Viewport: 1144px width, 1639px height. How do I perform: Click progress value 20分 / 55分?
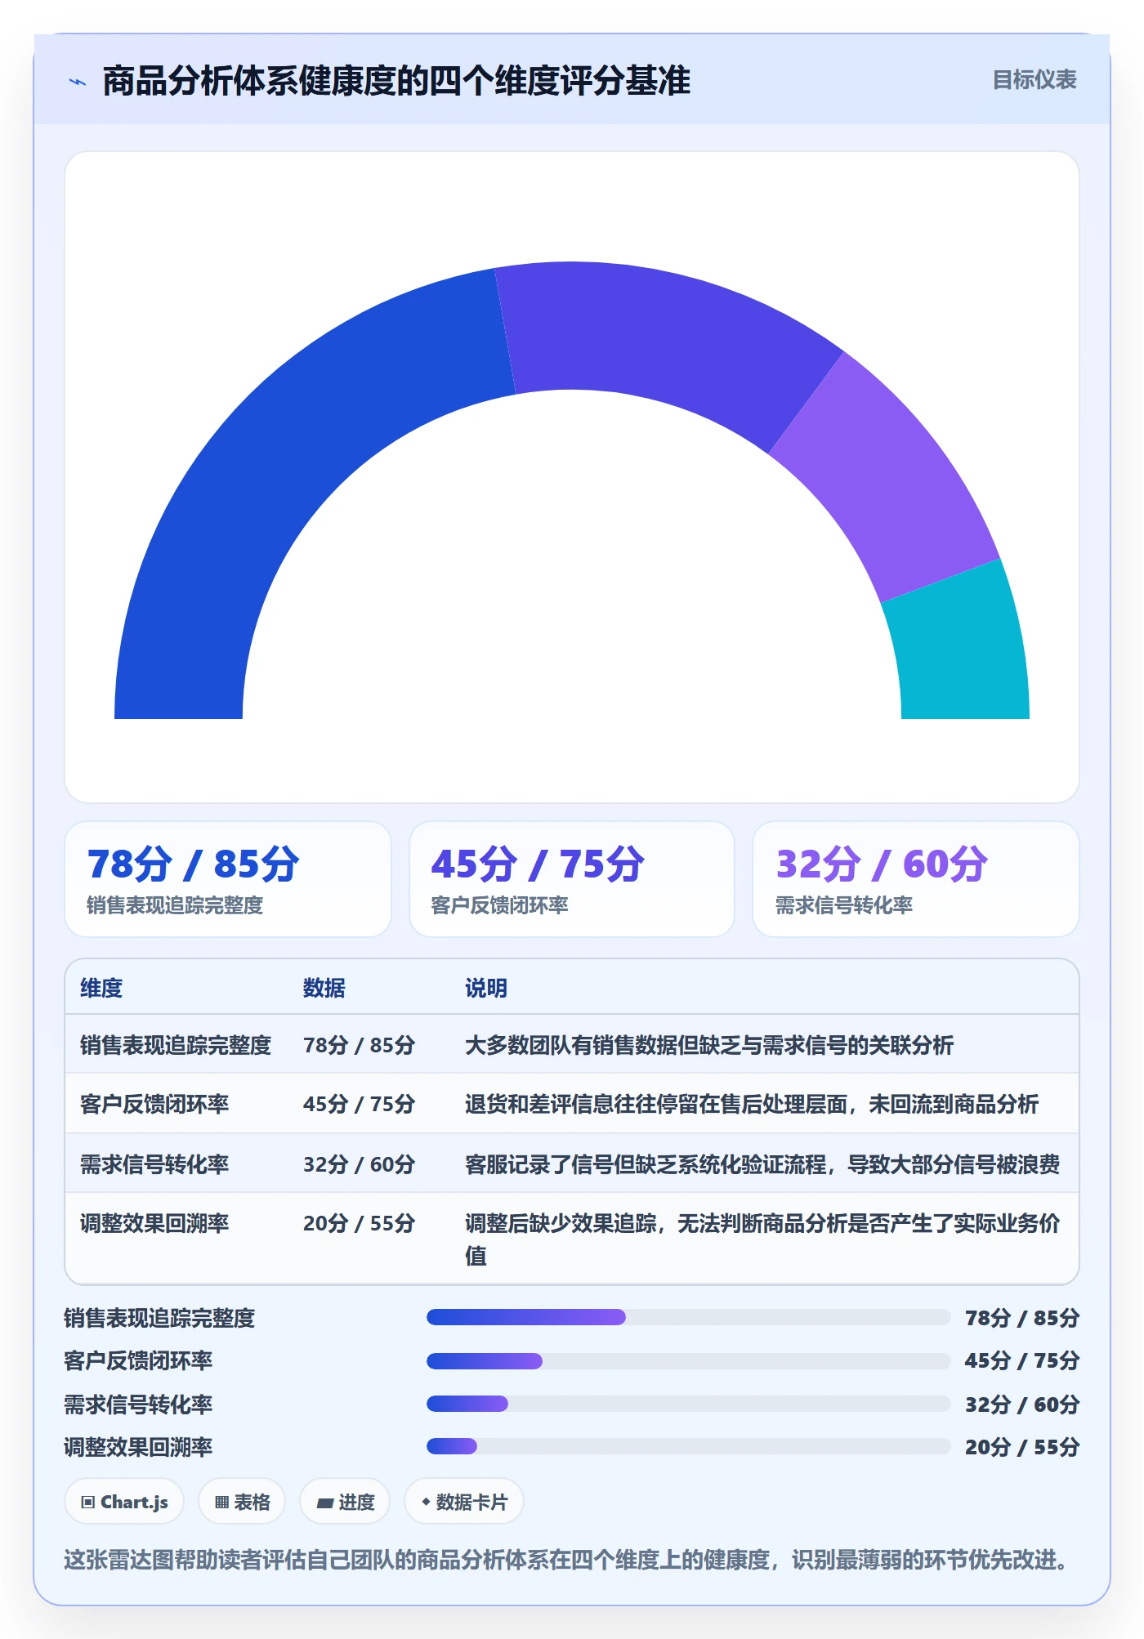[1022, 1447]
